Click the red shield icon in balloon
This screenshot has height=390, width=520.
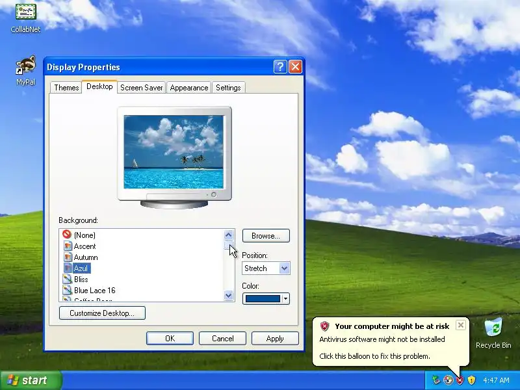[x=324, y=326]
